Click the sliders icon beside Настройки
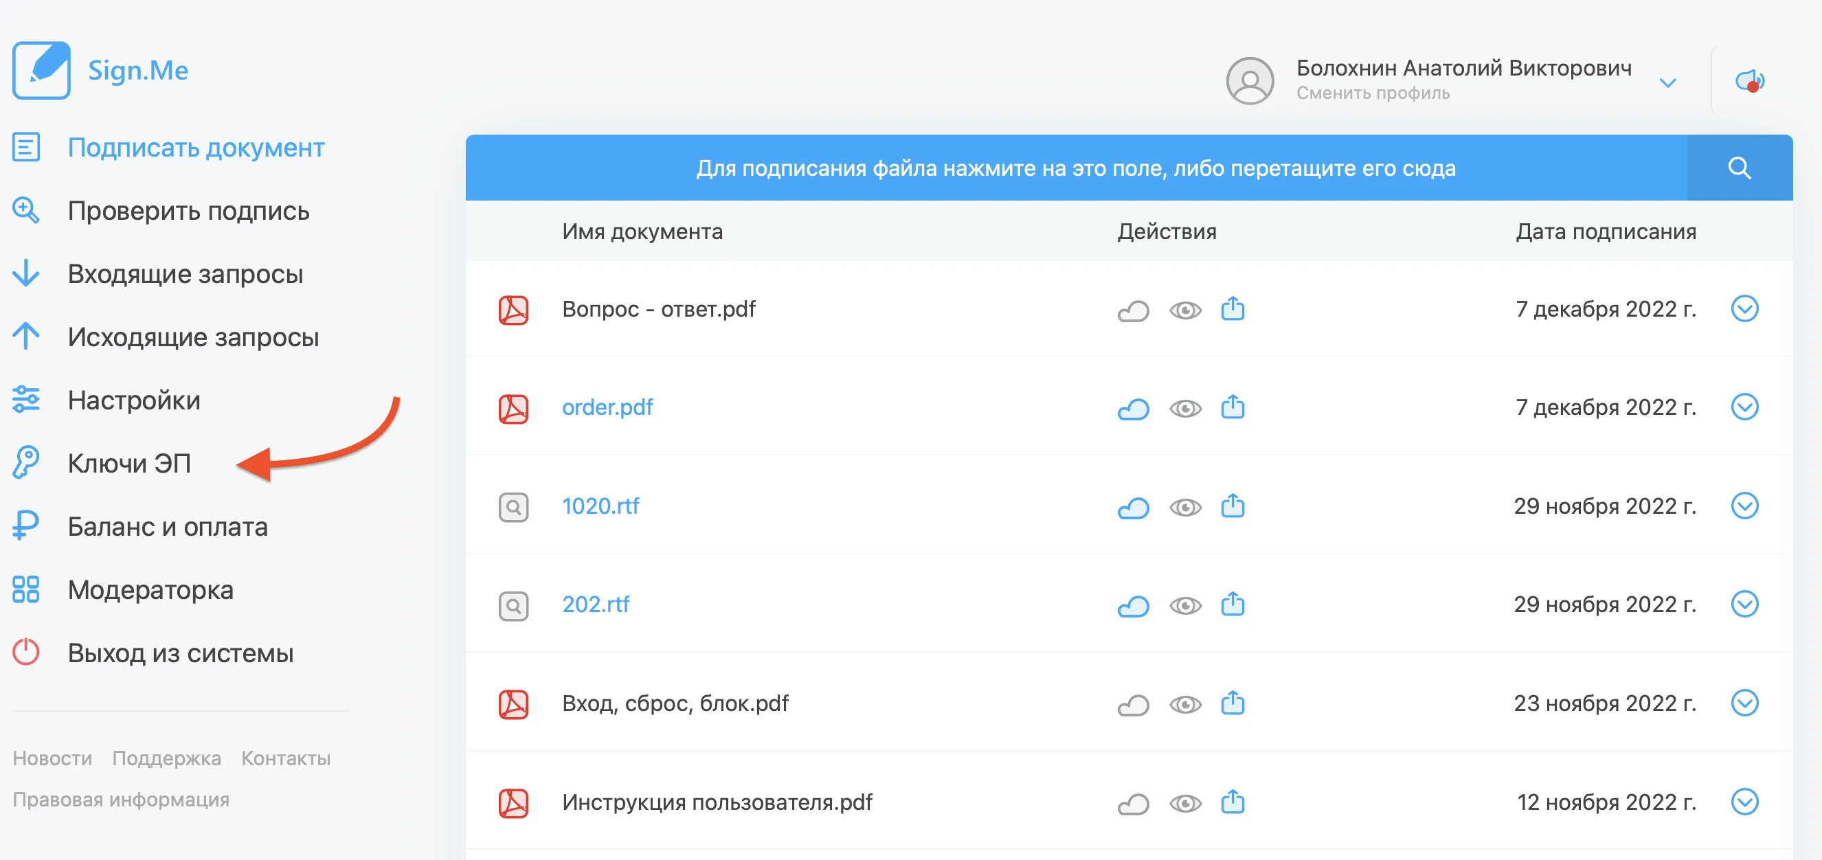This screenshot has height=860, width=1822. pos(26,400)
